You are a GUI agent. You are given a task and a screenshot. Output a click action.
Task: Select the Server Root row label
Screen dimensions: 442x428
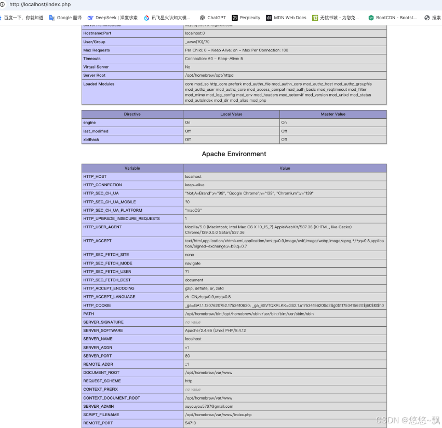coord(94,75)
